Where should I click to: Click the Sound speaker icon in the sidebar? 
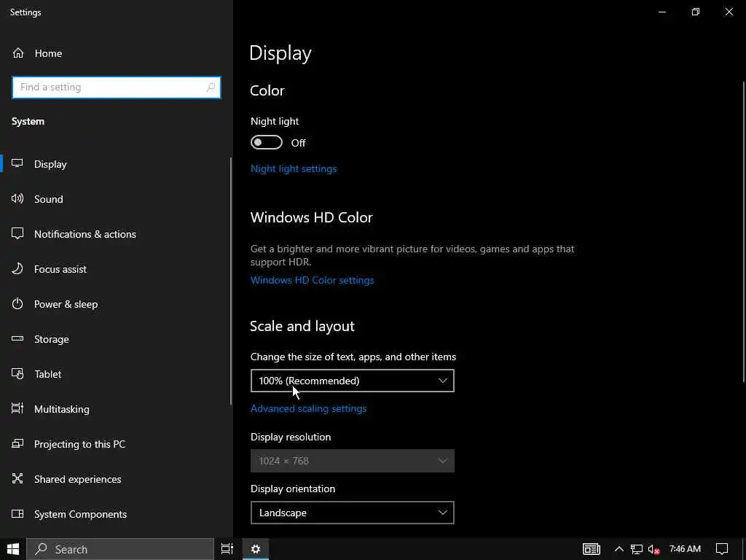[x=17, y=198]
